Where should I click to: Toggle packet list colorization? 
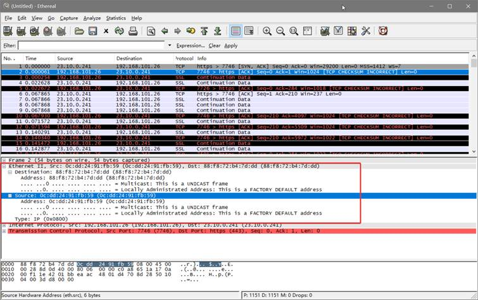[236, 31]
